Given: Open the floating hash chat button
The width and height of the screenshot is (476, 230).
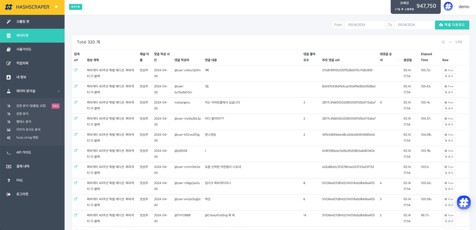Looking at the screenshot, I should pos(464,203).
